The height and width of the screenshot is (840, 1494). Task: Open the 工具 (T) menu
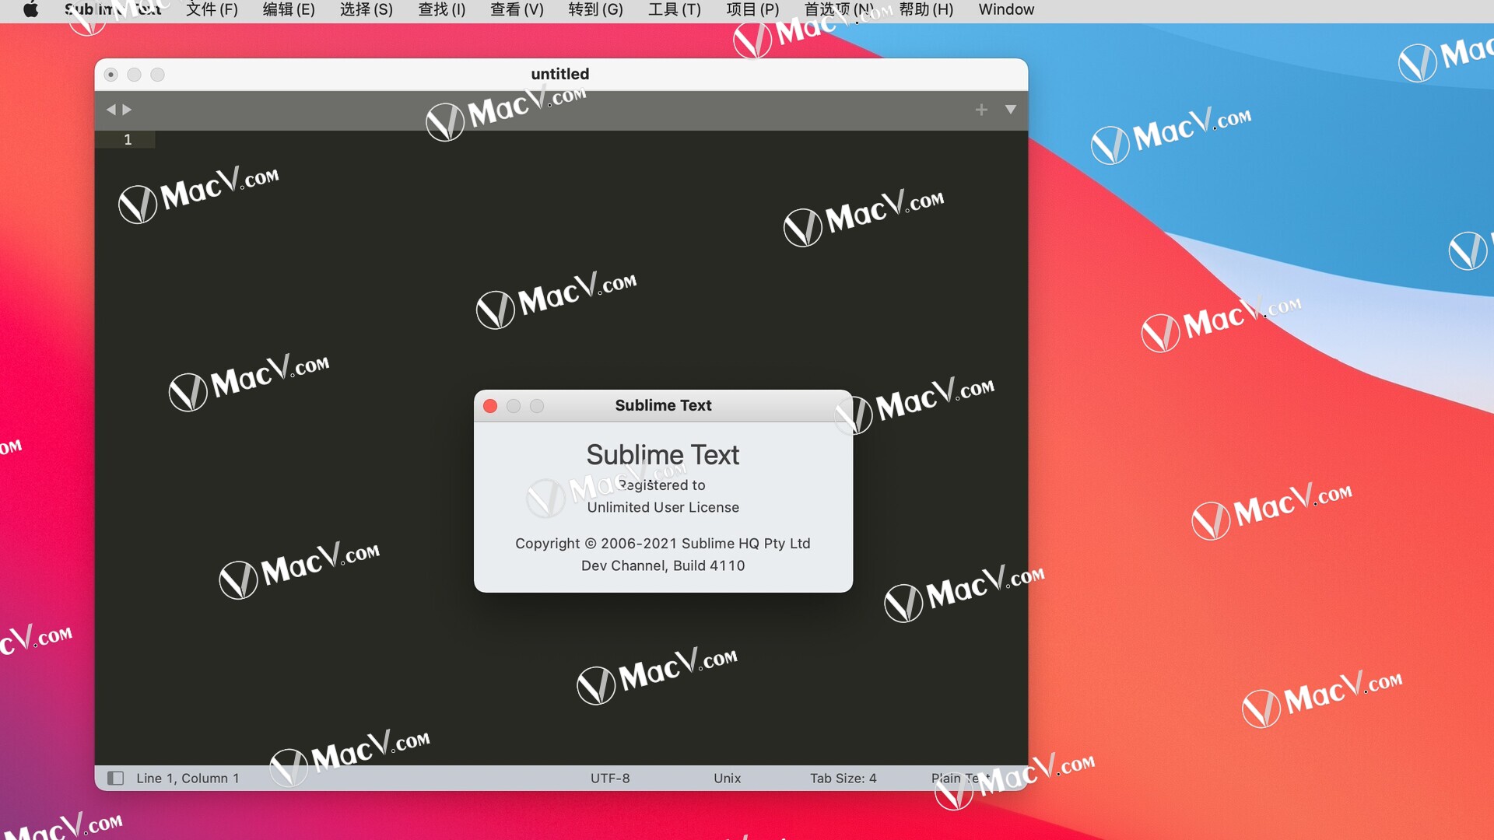pyautogui.click(x=674, y=9)
